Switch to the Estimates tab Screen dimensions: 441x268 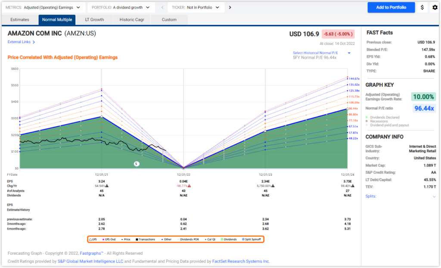point(20,20)
